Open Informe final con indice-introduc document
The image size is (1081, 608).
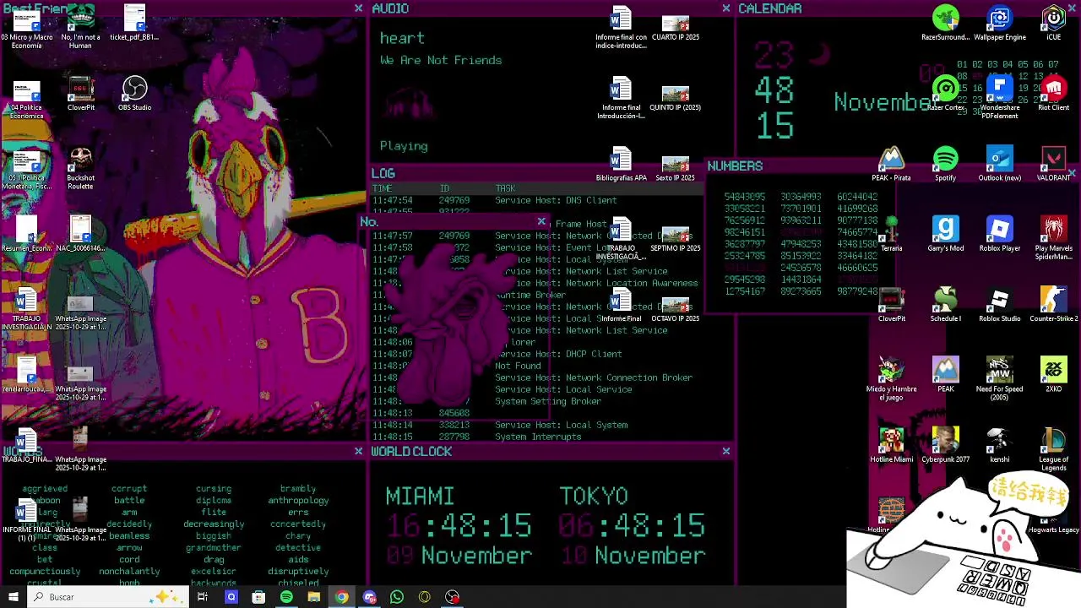click(x=621, y=28)
